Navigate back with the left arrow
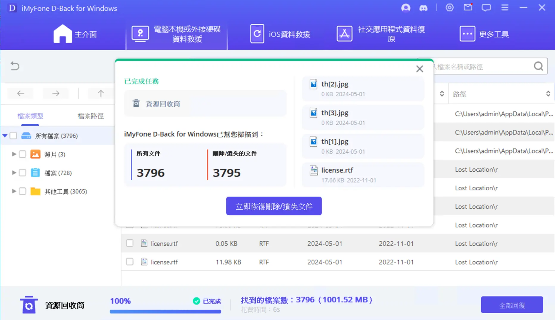Image resolution: width=555 pixels, height=320 pixels. point(21,93)
